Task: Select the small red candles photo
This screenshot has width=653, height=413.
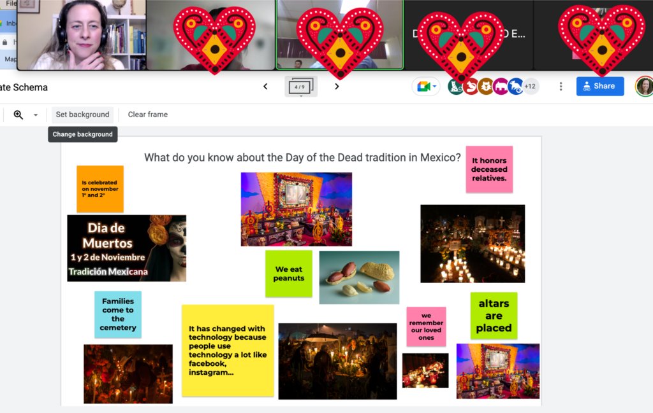Action: pyautogui.click(x=425, y=370)
